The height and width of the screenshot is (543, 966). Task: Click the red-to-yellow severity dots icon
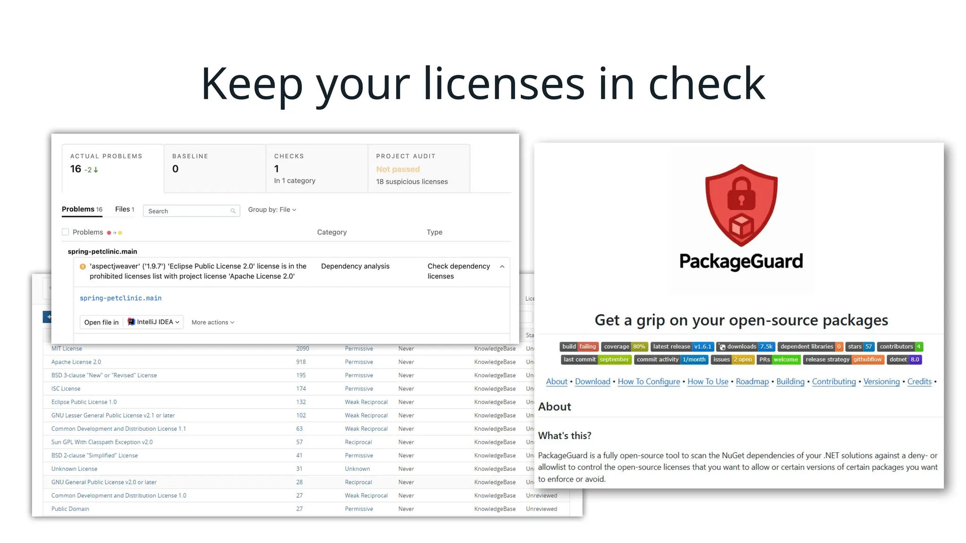pos(115,233)
